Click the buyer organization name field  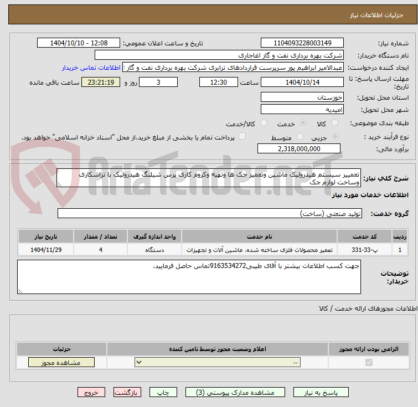pos(219,55)
